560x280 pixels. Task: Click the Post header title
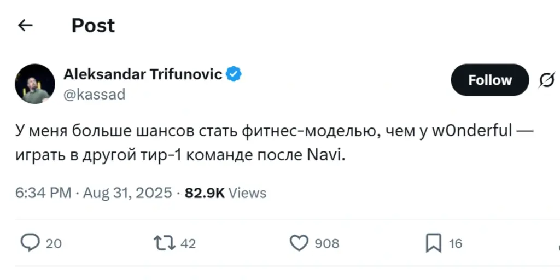point(93,26)
